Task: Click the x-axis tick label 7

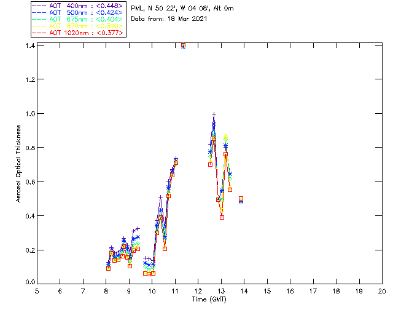Action: (83, 291)
